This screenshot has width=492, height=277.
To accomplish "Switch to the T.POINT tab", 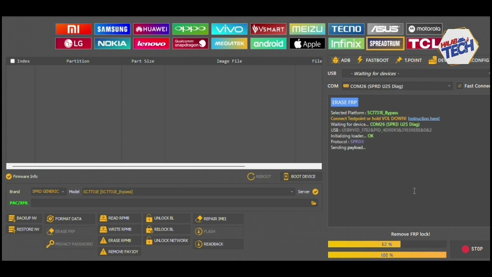I will click(x=409, y=60).
